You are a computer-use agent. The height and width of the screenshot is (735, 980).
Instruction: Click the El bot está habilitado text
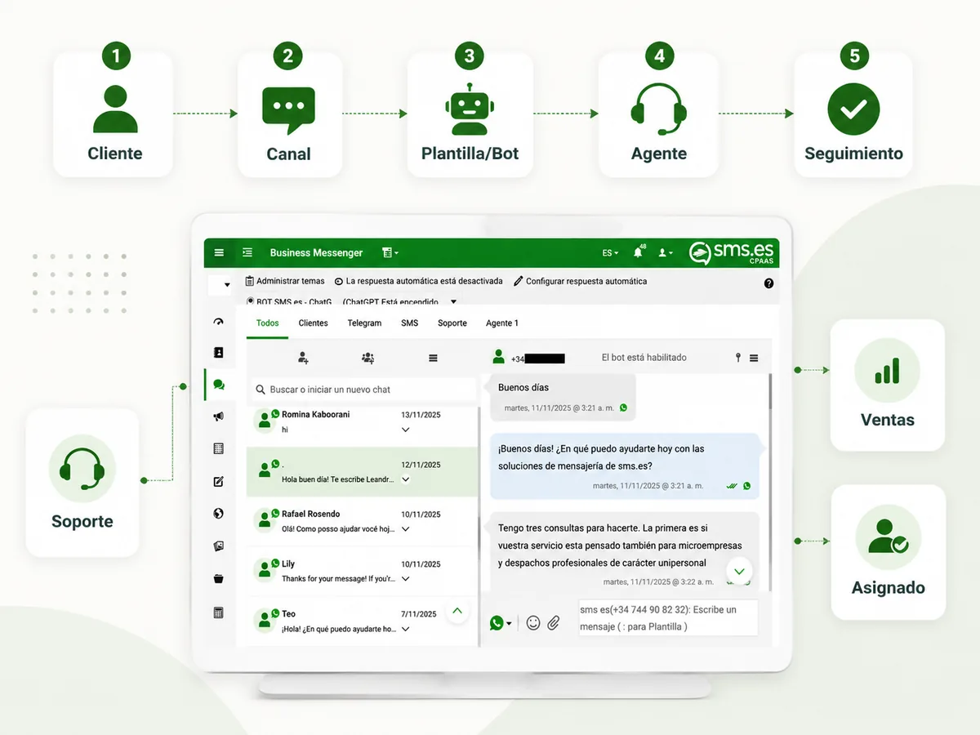(644, 358)
